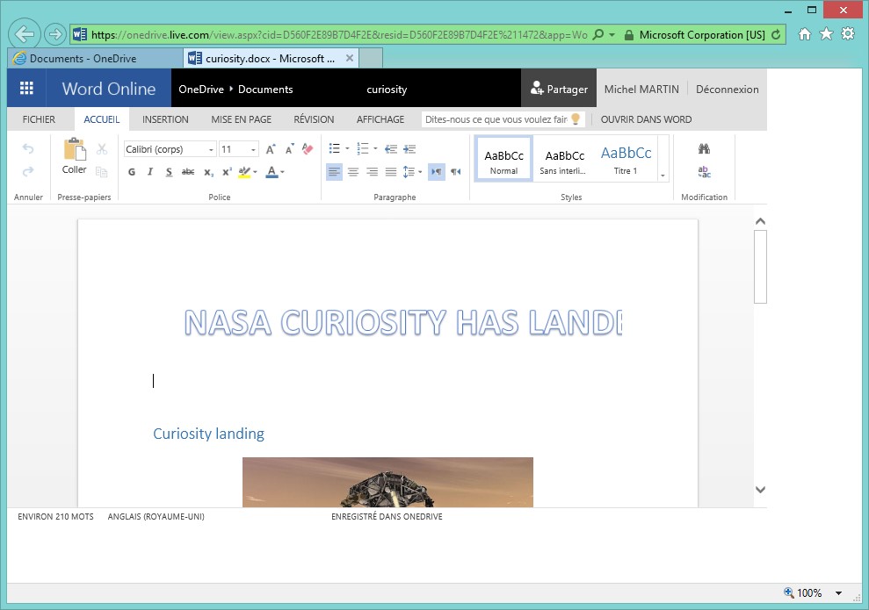Click the replace text icon
Image resolution: width=869 pixels, height=610 pixels.
click(704, 172)
